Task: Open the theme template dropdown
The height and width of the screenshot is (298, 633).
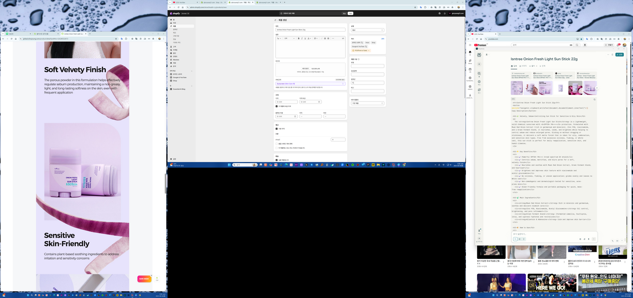Action: click(367, 103)
